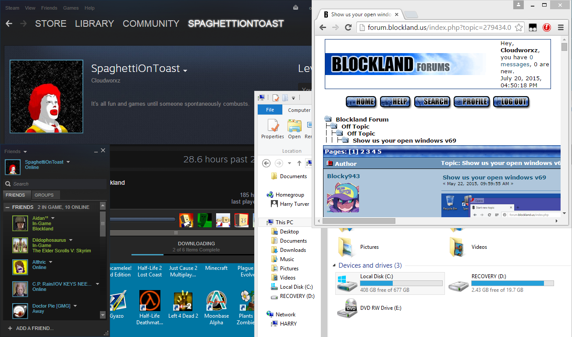Open Friends window title dropdown arrow
Viewport: 572px width, 337px height.
click(x=25, y=152)
